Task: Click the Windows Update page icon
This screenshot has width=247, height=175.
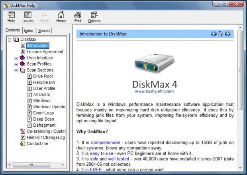Action: click(29, 107)
